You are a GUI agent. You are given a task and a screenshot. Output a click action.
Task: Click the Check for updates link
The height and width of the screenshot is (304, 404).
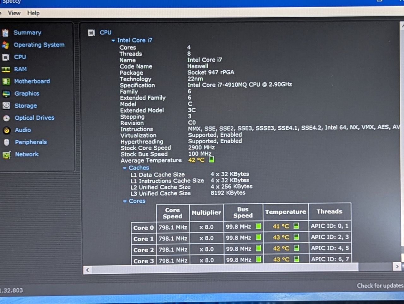tap(380, 285)
